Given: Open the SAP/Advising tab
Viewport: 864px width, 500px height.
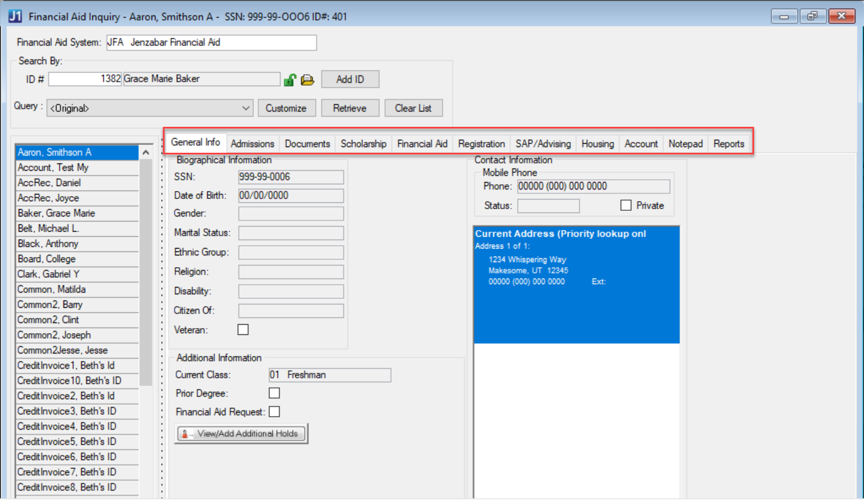Looking at the screenshot, I should click(543, 144).
